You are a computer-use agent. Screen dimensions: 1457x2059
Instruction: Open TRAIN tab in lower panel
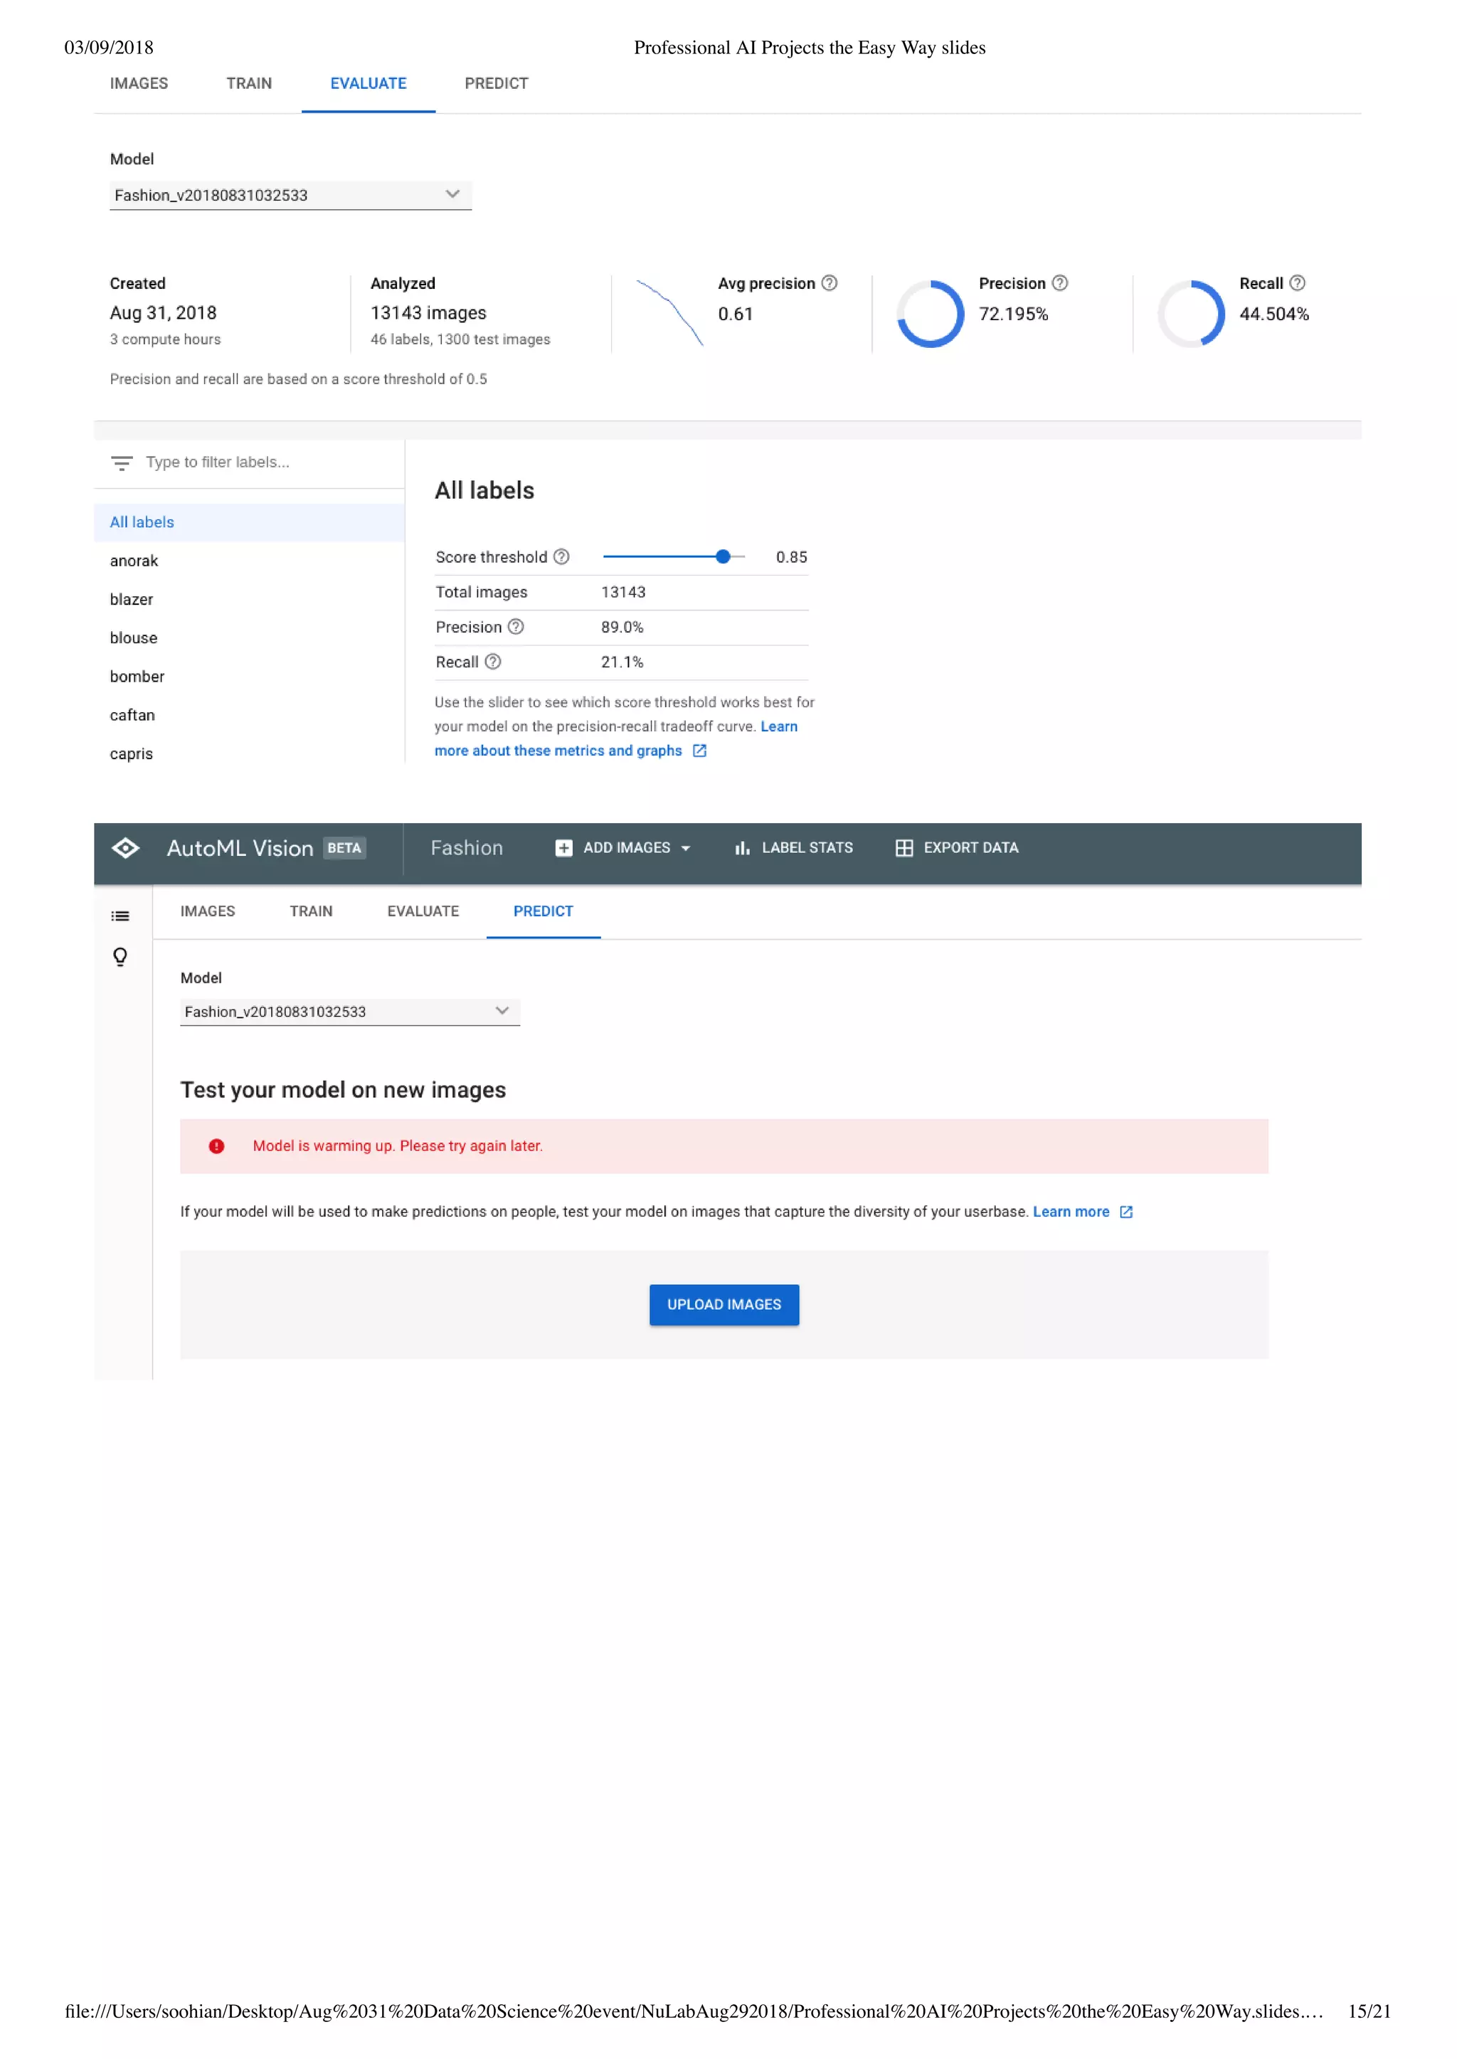(x=310, y=911)
